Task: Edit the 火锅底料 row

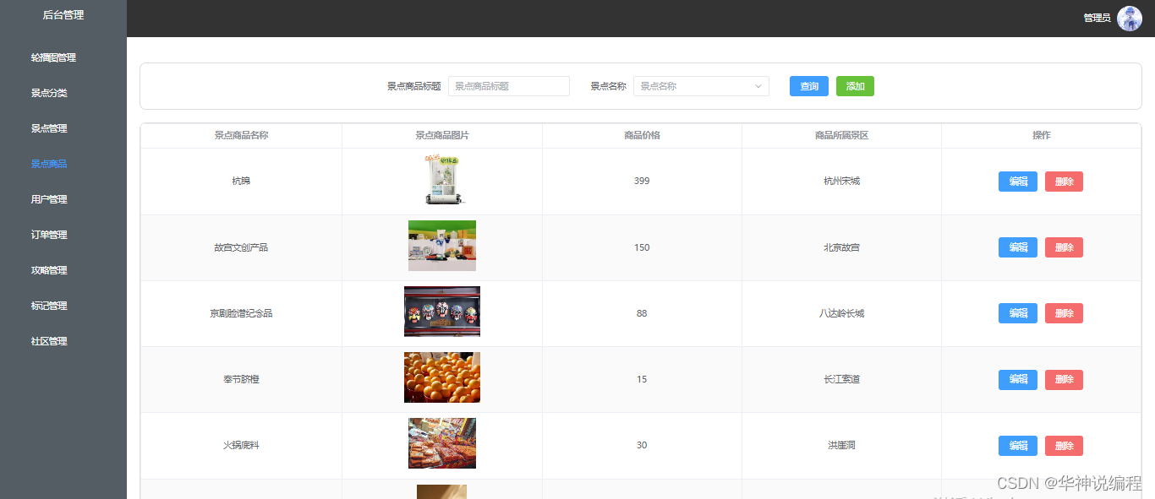Action: (x=1018, y=446)
